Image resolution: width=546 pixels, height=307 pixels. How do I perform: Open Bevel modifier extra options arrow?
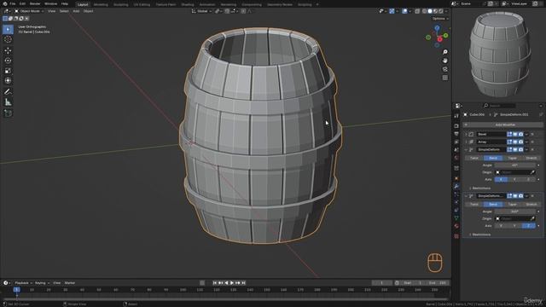526,134
